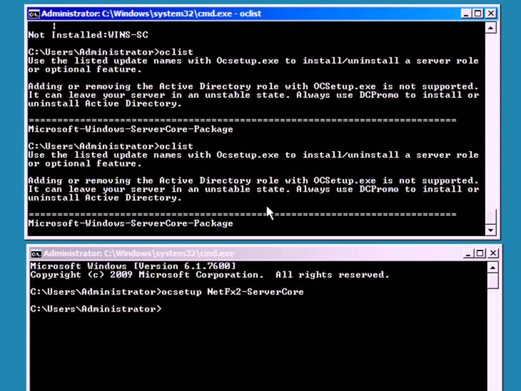Minimize the lower cmd.exe window

tap(468, 254)
